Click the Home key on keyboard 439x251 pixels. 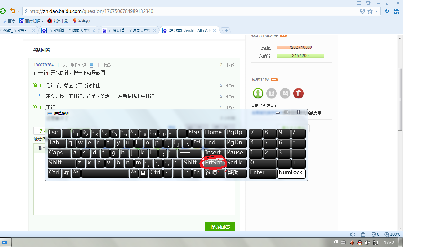coord(214,133)
